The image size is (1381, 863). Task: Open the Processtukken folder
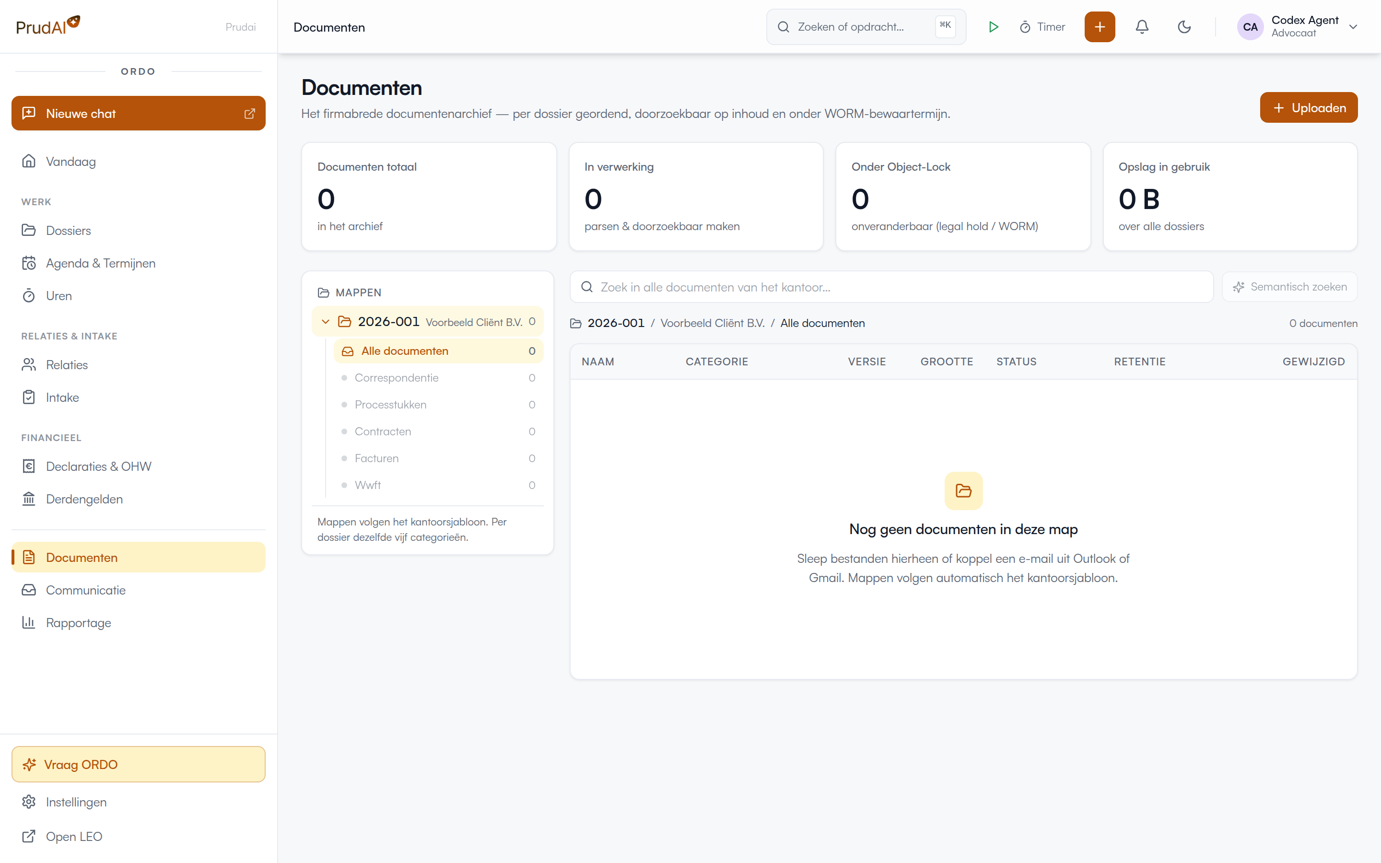tap(438, 405)
